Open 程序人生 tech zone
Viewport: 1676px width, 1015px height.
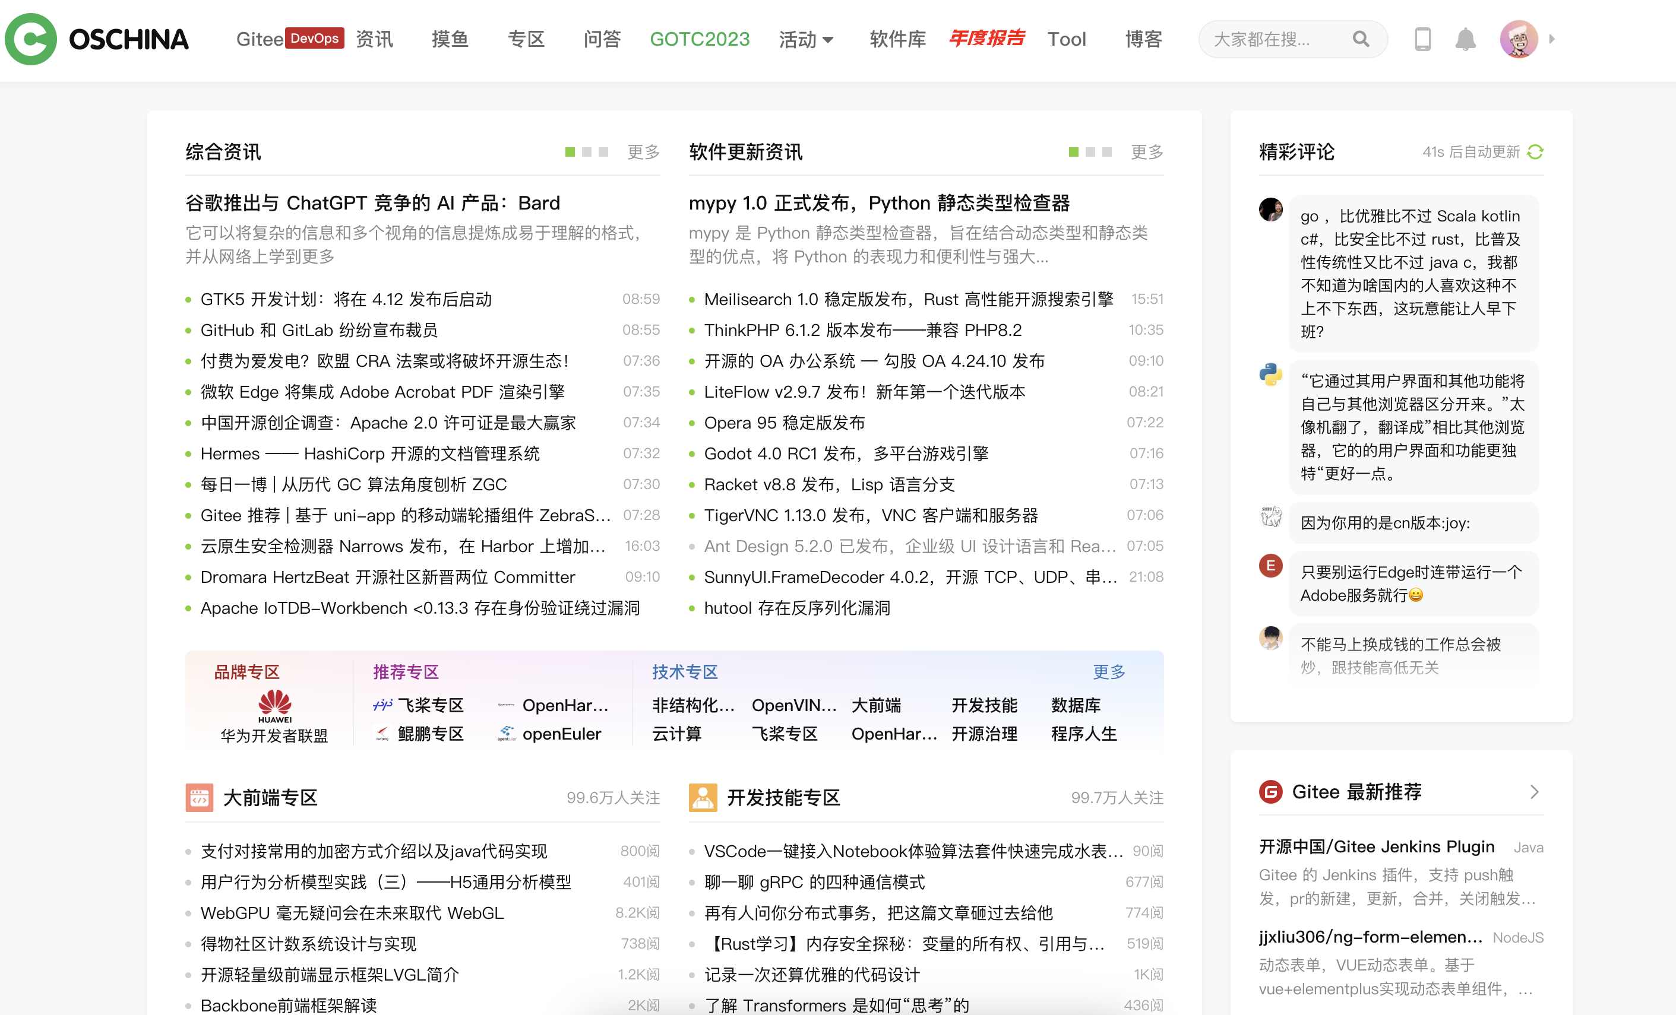(1083, 734)
